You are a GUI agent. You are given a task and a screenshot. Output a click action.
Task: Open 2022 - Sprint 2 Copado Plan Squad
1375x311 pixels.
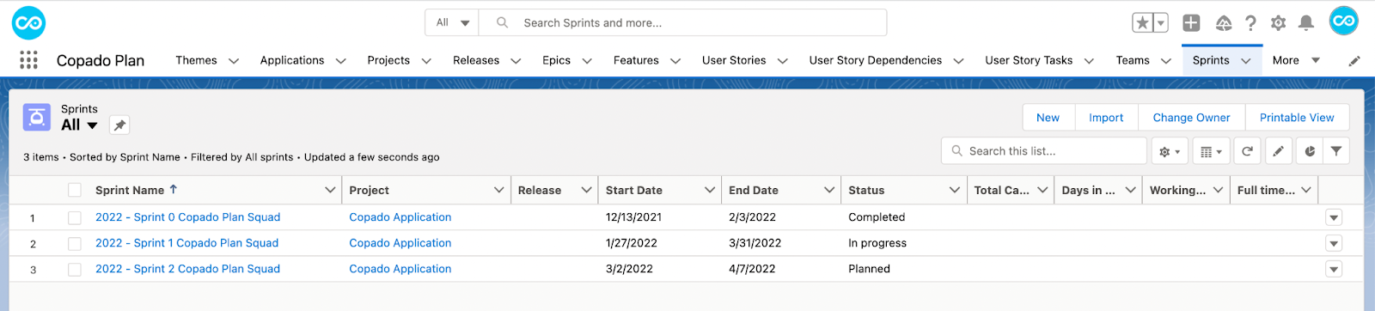pos(187,269)
